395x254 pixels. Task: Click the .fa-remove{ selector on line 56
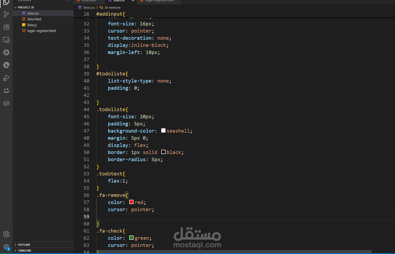point(112,195)
